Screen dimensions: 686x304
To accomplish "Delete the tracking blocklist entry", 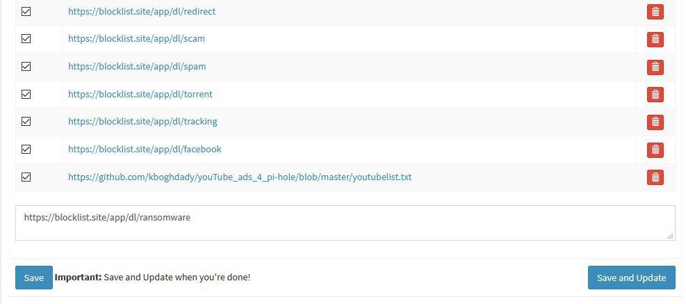I will click(x=655, y=122).
